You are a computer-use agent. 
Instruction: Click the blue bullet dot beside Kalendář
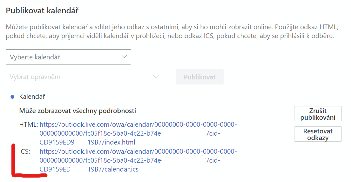12,97
